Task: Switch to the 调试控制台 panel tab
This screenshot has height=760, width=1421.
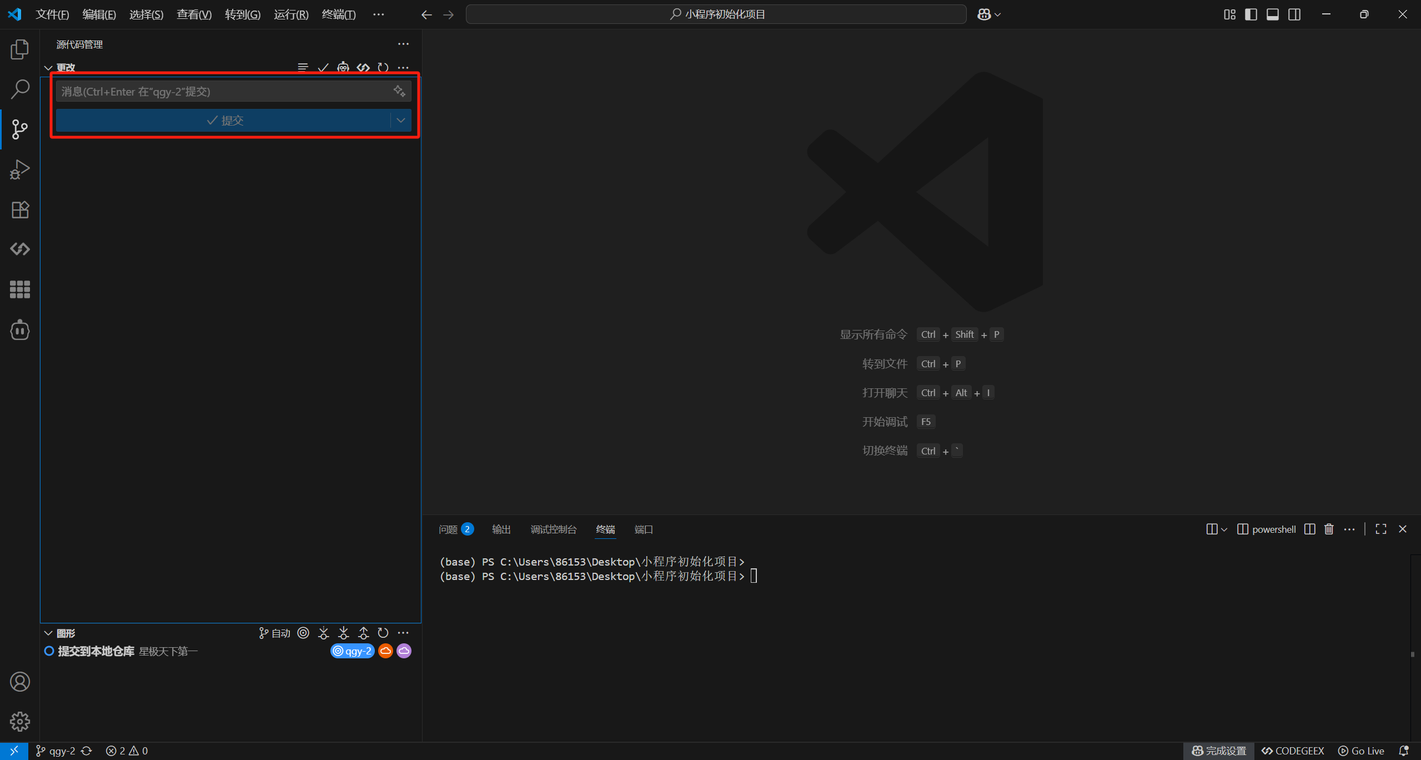Action: pos(553,529)
